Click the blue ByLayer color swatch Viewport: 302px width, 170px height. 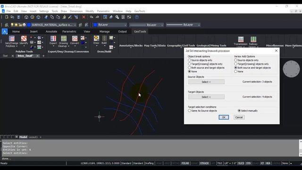tap(95, 25)
